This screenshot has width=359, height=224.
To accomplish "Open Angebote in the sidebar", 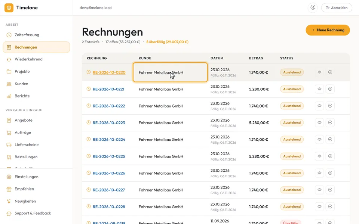I will coord(36,120).
